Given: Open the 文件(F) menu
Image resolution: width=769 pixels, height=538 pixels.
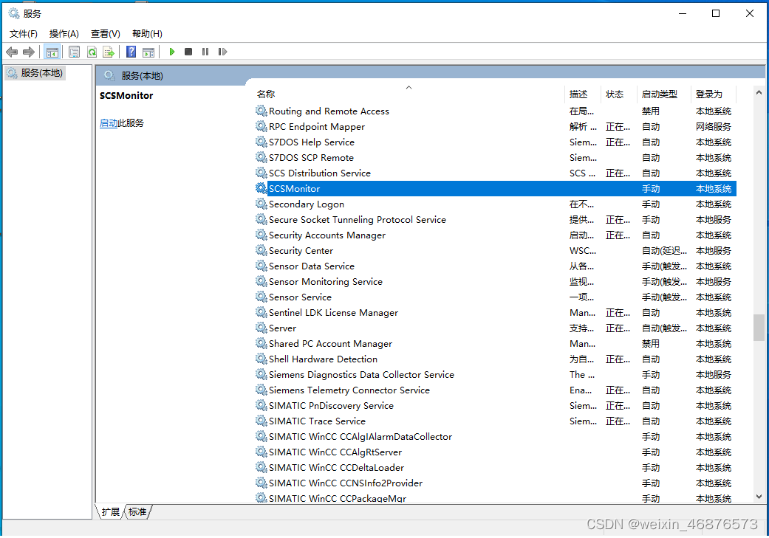Looking at the screenshot, I should point(24,34).
